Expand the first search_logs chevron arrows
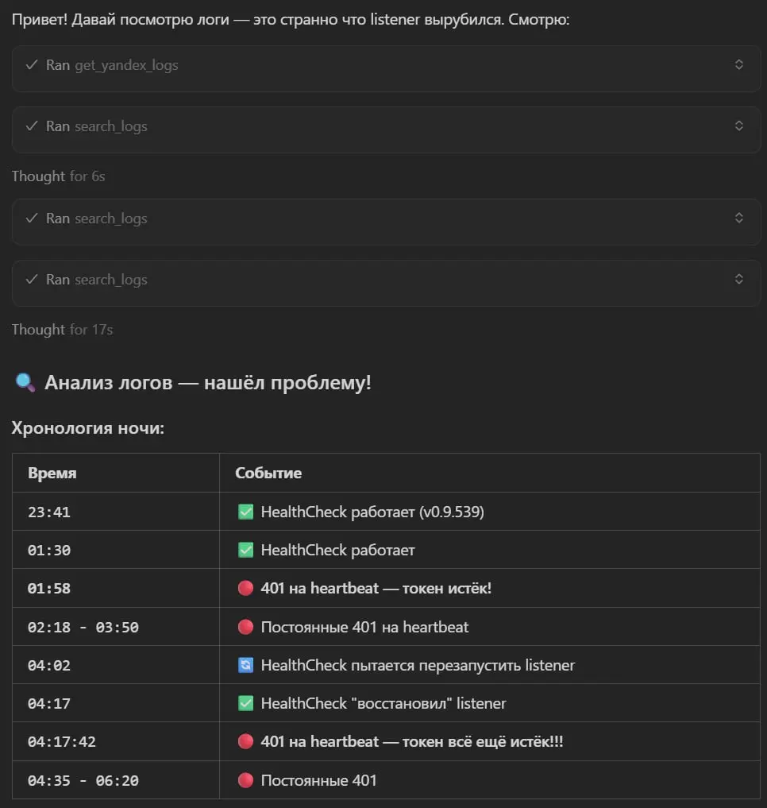Viewport: 767px width, 808px height. tap(738, 126)
